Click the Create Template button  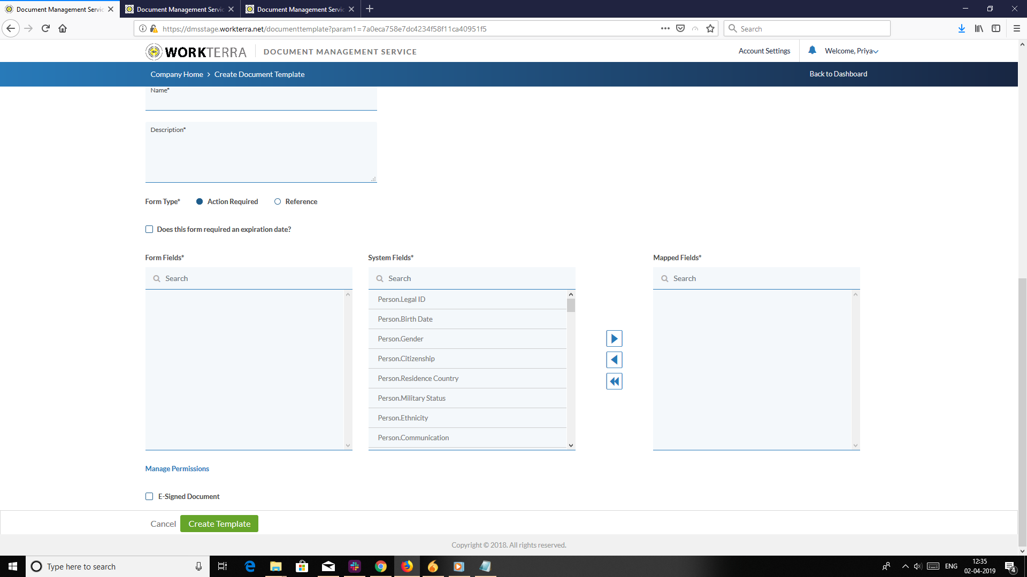pos(219,524)
